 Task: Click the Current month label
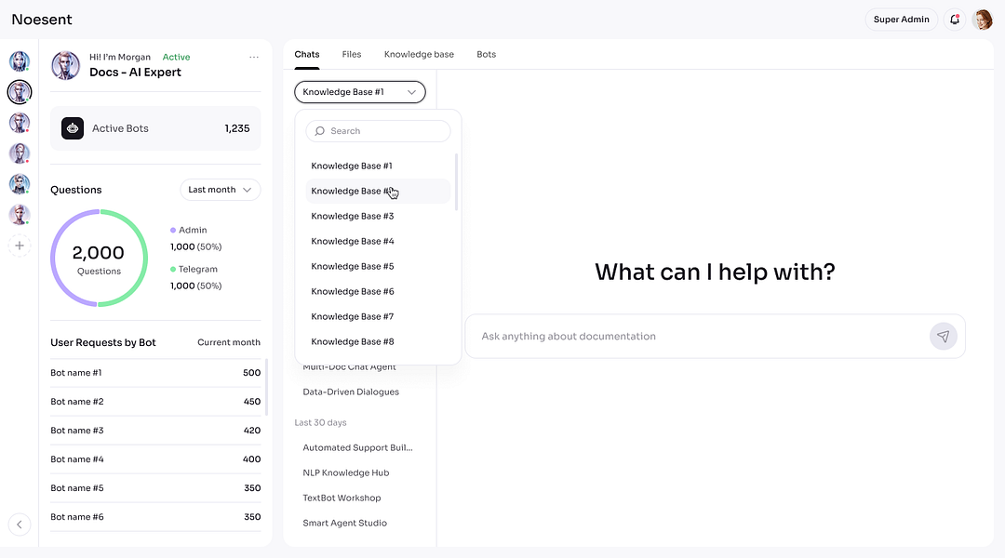[229, 342]
